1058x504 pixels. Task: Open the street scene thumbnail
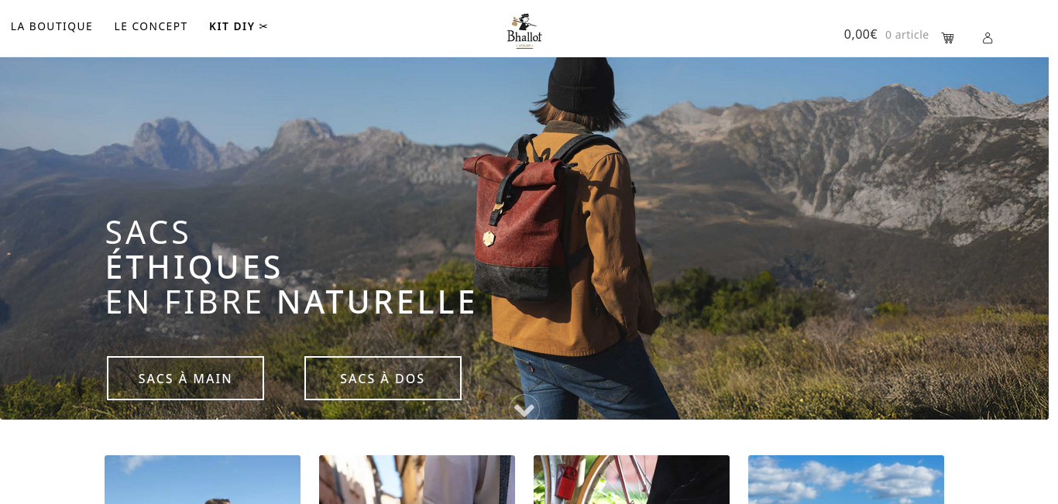[x=417, y=479]
